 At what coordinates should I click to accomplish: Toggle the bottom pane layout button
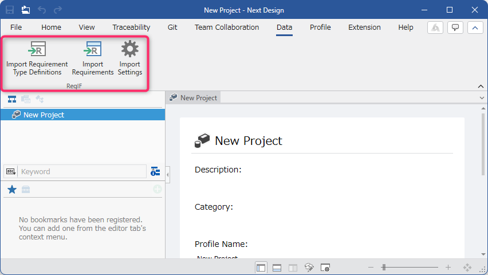coord(277,268)
